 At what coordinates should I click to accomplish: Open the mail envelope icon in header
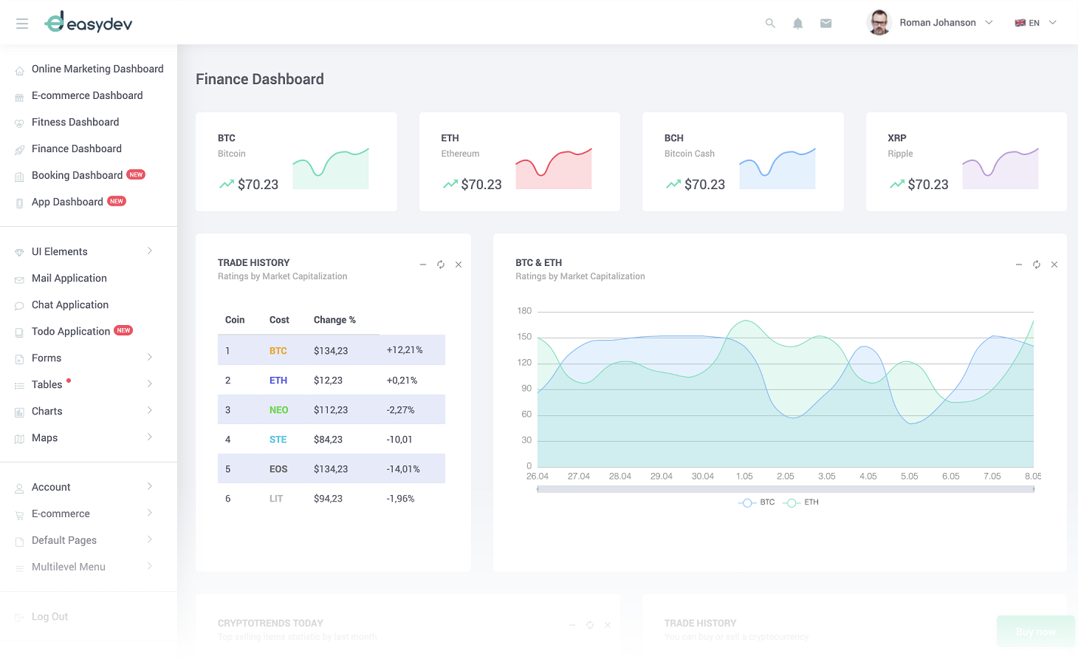pos(825,24)
